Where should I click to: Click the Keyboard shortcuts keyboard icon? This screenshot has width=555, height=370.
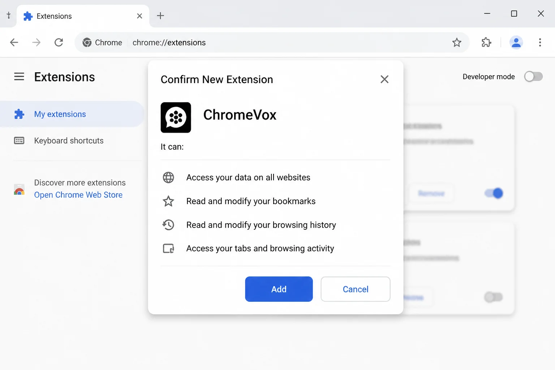[19, 141]
